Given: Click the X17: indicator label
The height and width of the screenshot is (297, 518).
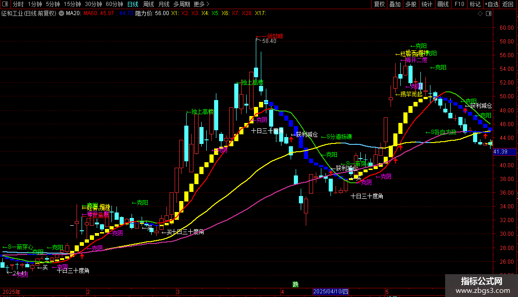Looking at the screenshot, I should click(x=260, y=14).
